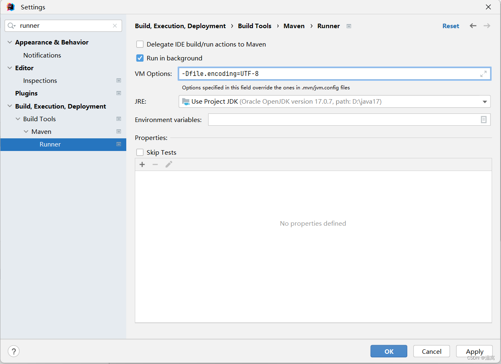Collapse the Appearance & Behavior section
Image resolution: width=501 pixels, height=364 pixels.
click(x=10, y=42)
